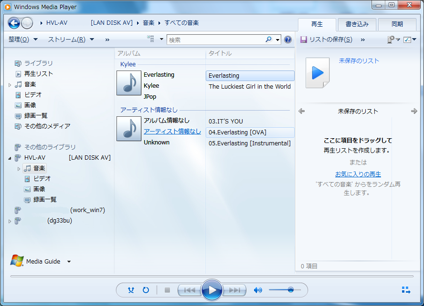Image resolution: width=424 pixels, height=306 pixels.
Task: Go to previous list with left arrow
Action: (301, 111)
